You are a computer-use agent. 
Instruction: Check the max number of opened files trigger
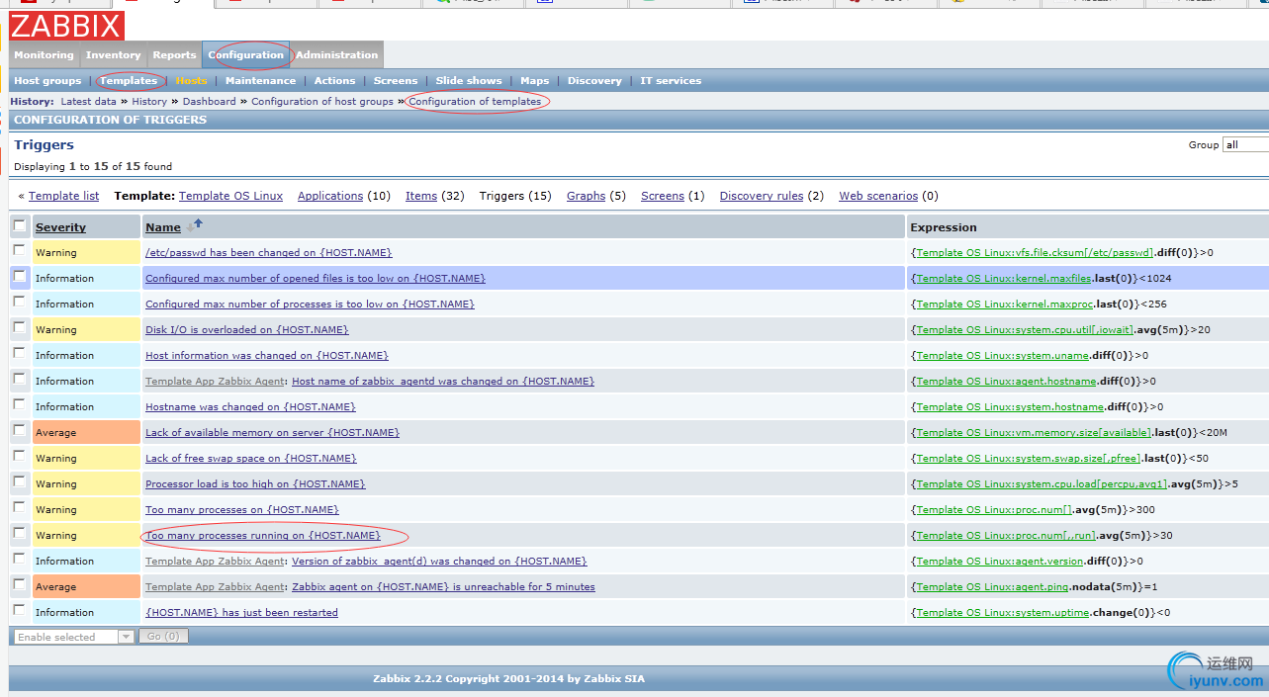point(20,277)
